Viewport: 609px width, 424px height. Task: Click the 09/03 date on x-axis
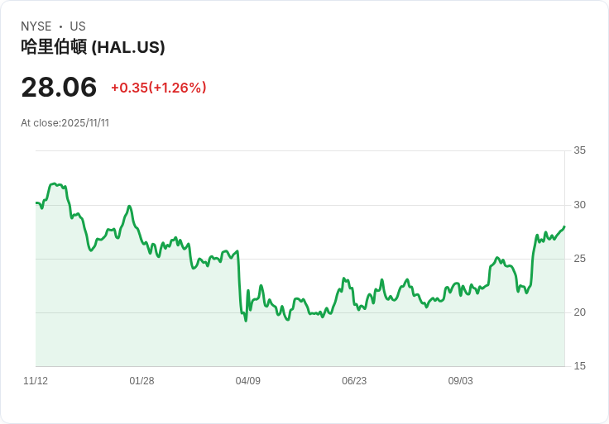460,381
